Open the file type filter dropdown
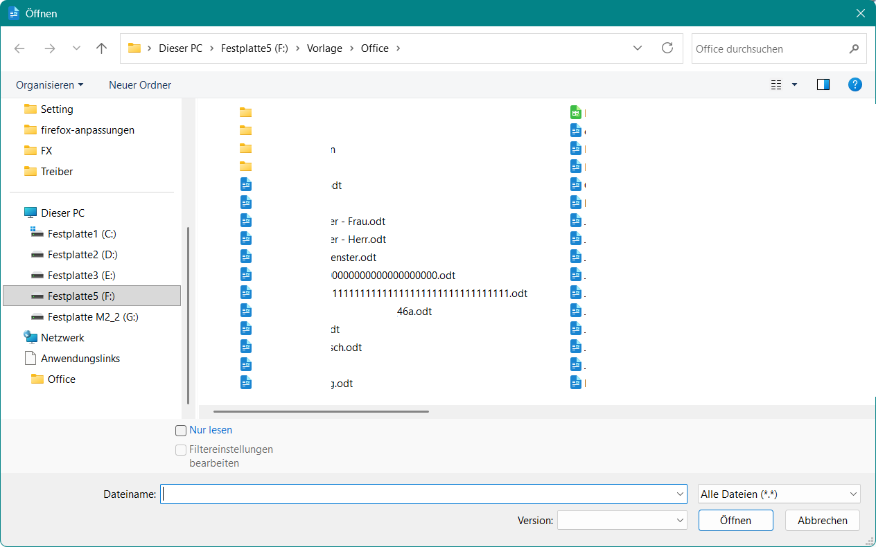Viewport: 876px width, 547px height. click(779, 494)
